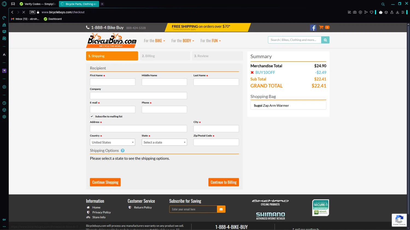The width and height of the screenshot is (410, 230).
Task: View site info via padlock icon
Action: 38,12
